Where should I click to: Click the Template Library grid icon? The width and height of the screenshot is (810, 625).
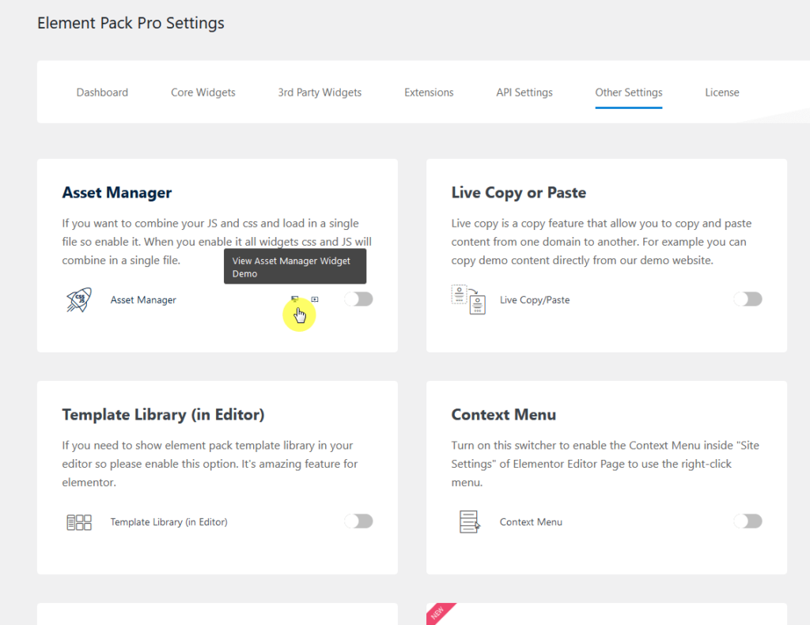point(79,522)
